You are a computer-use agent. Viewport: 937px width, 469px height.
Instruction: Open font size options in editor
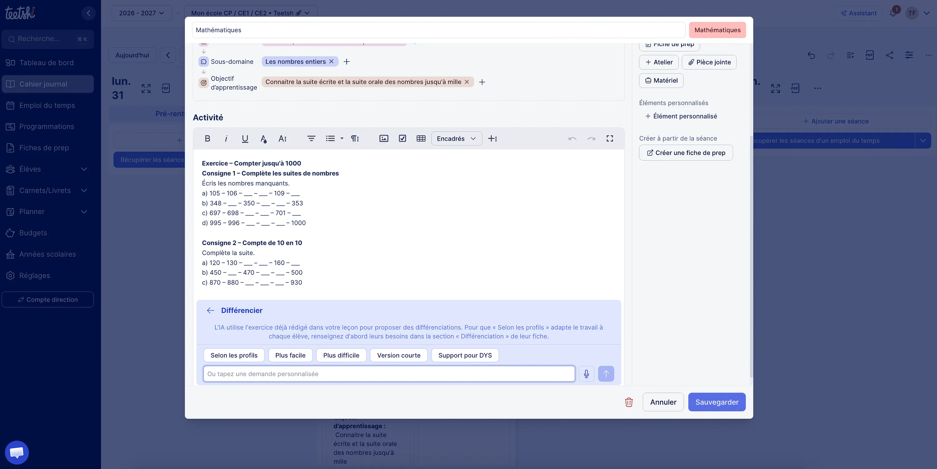pyautogui.click(x=282, y=138)
